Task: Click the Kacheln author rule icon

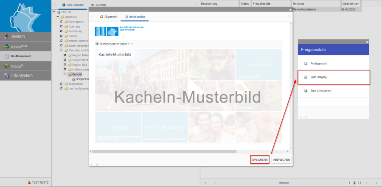Action: click(97, 43)
